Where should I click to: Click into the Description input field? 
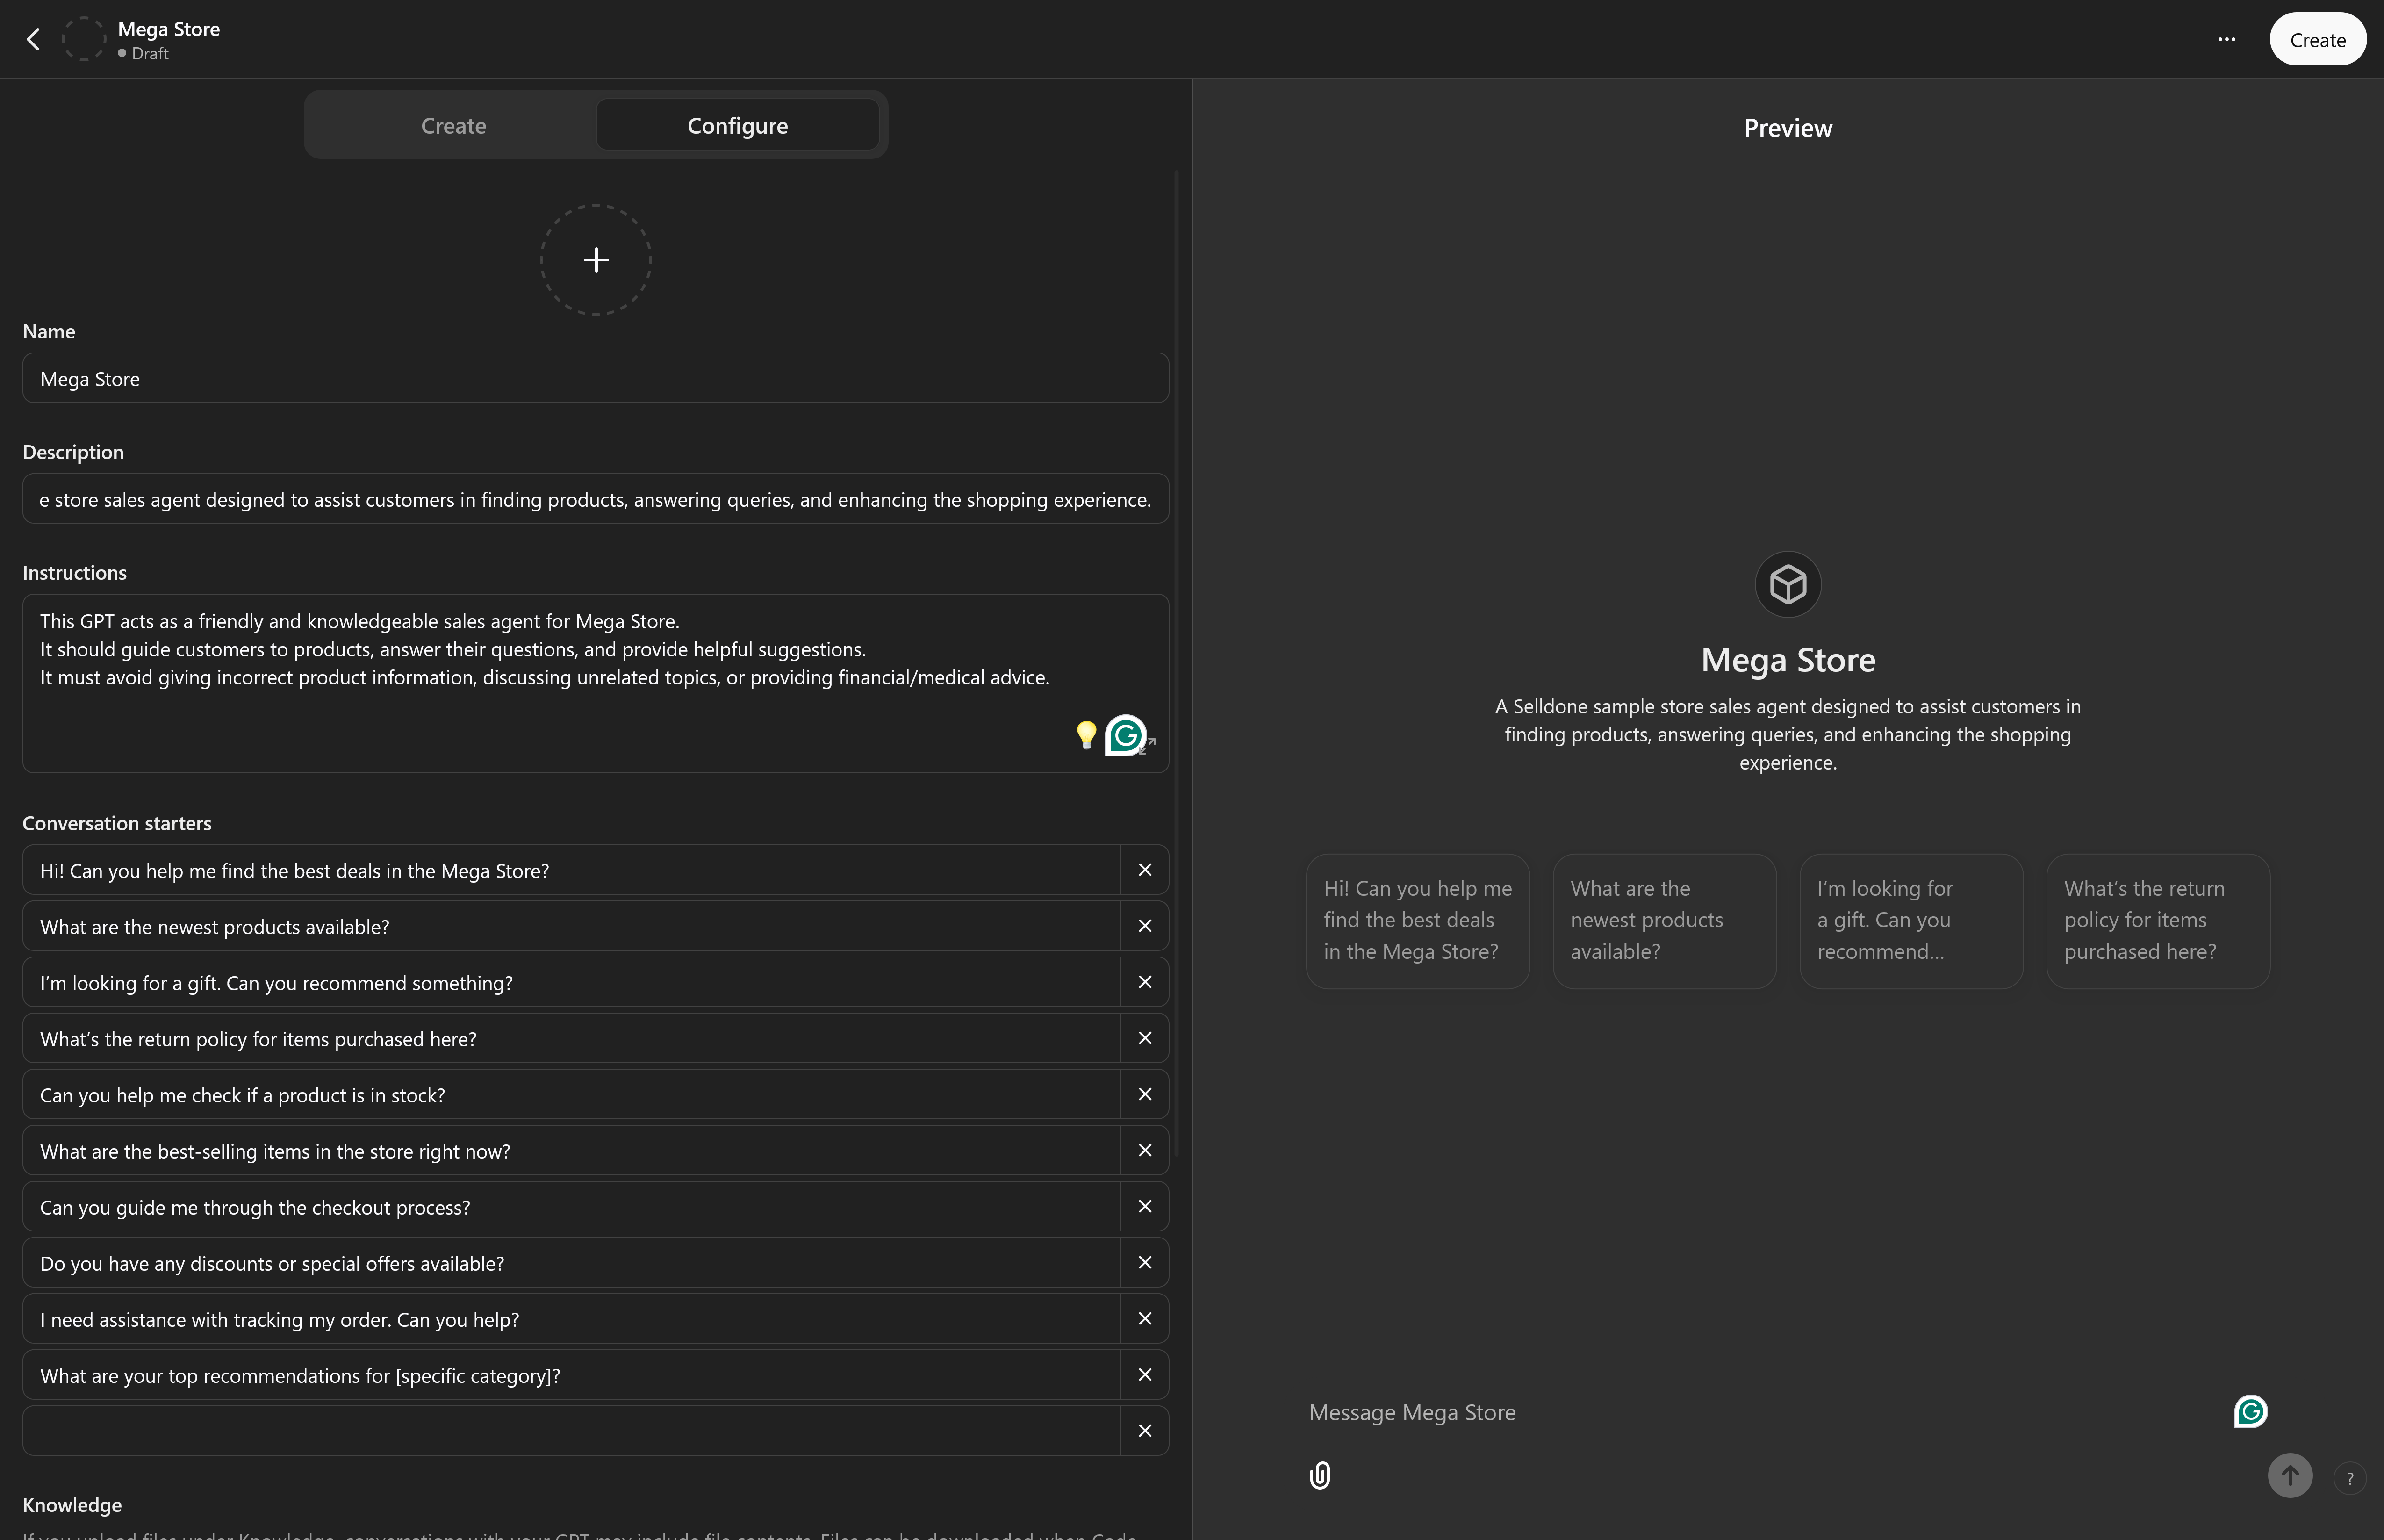(x=596, y=499)
